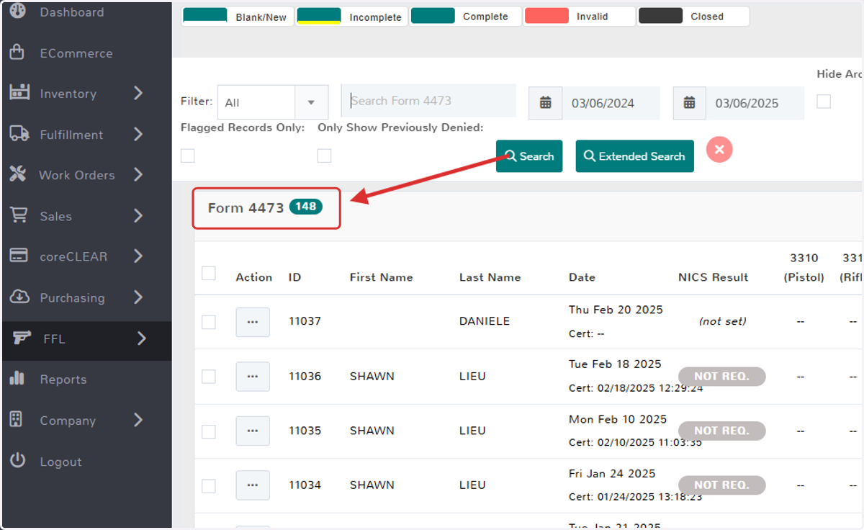Click the Incomplete legend swatch

[319, 16]
